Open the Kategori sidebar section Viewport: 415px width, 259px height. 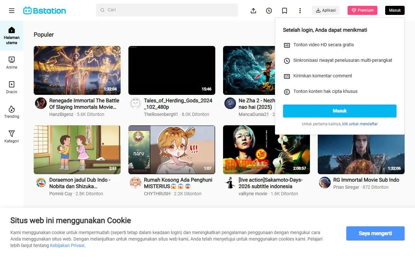tap(12, 137)
